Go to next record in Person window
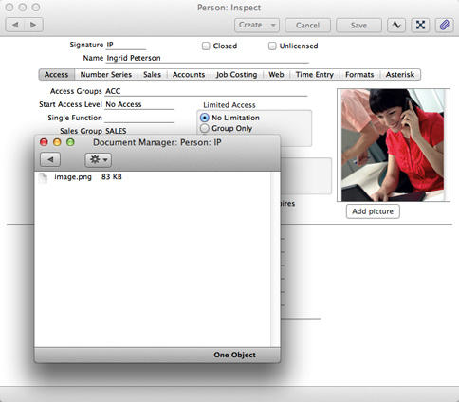The width and height of the screenshot is (459, 402). point(33,25)
